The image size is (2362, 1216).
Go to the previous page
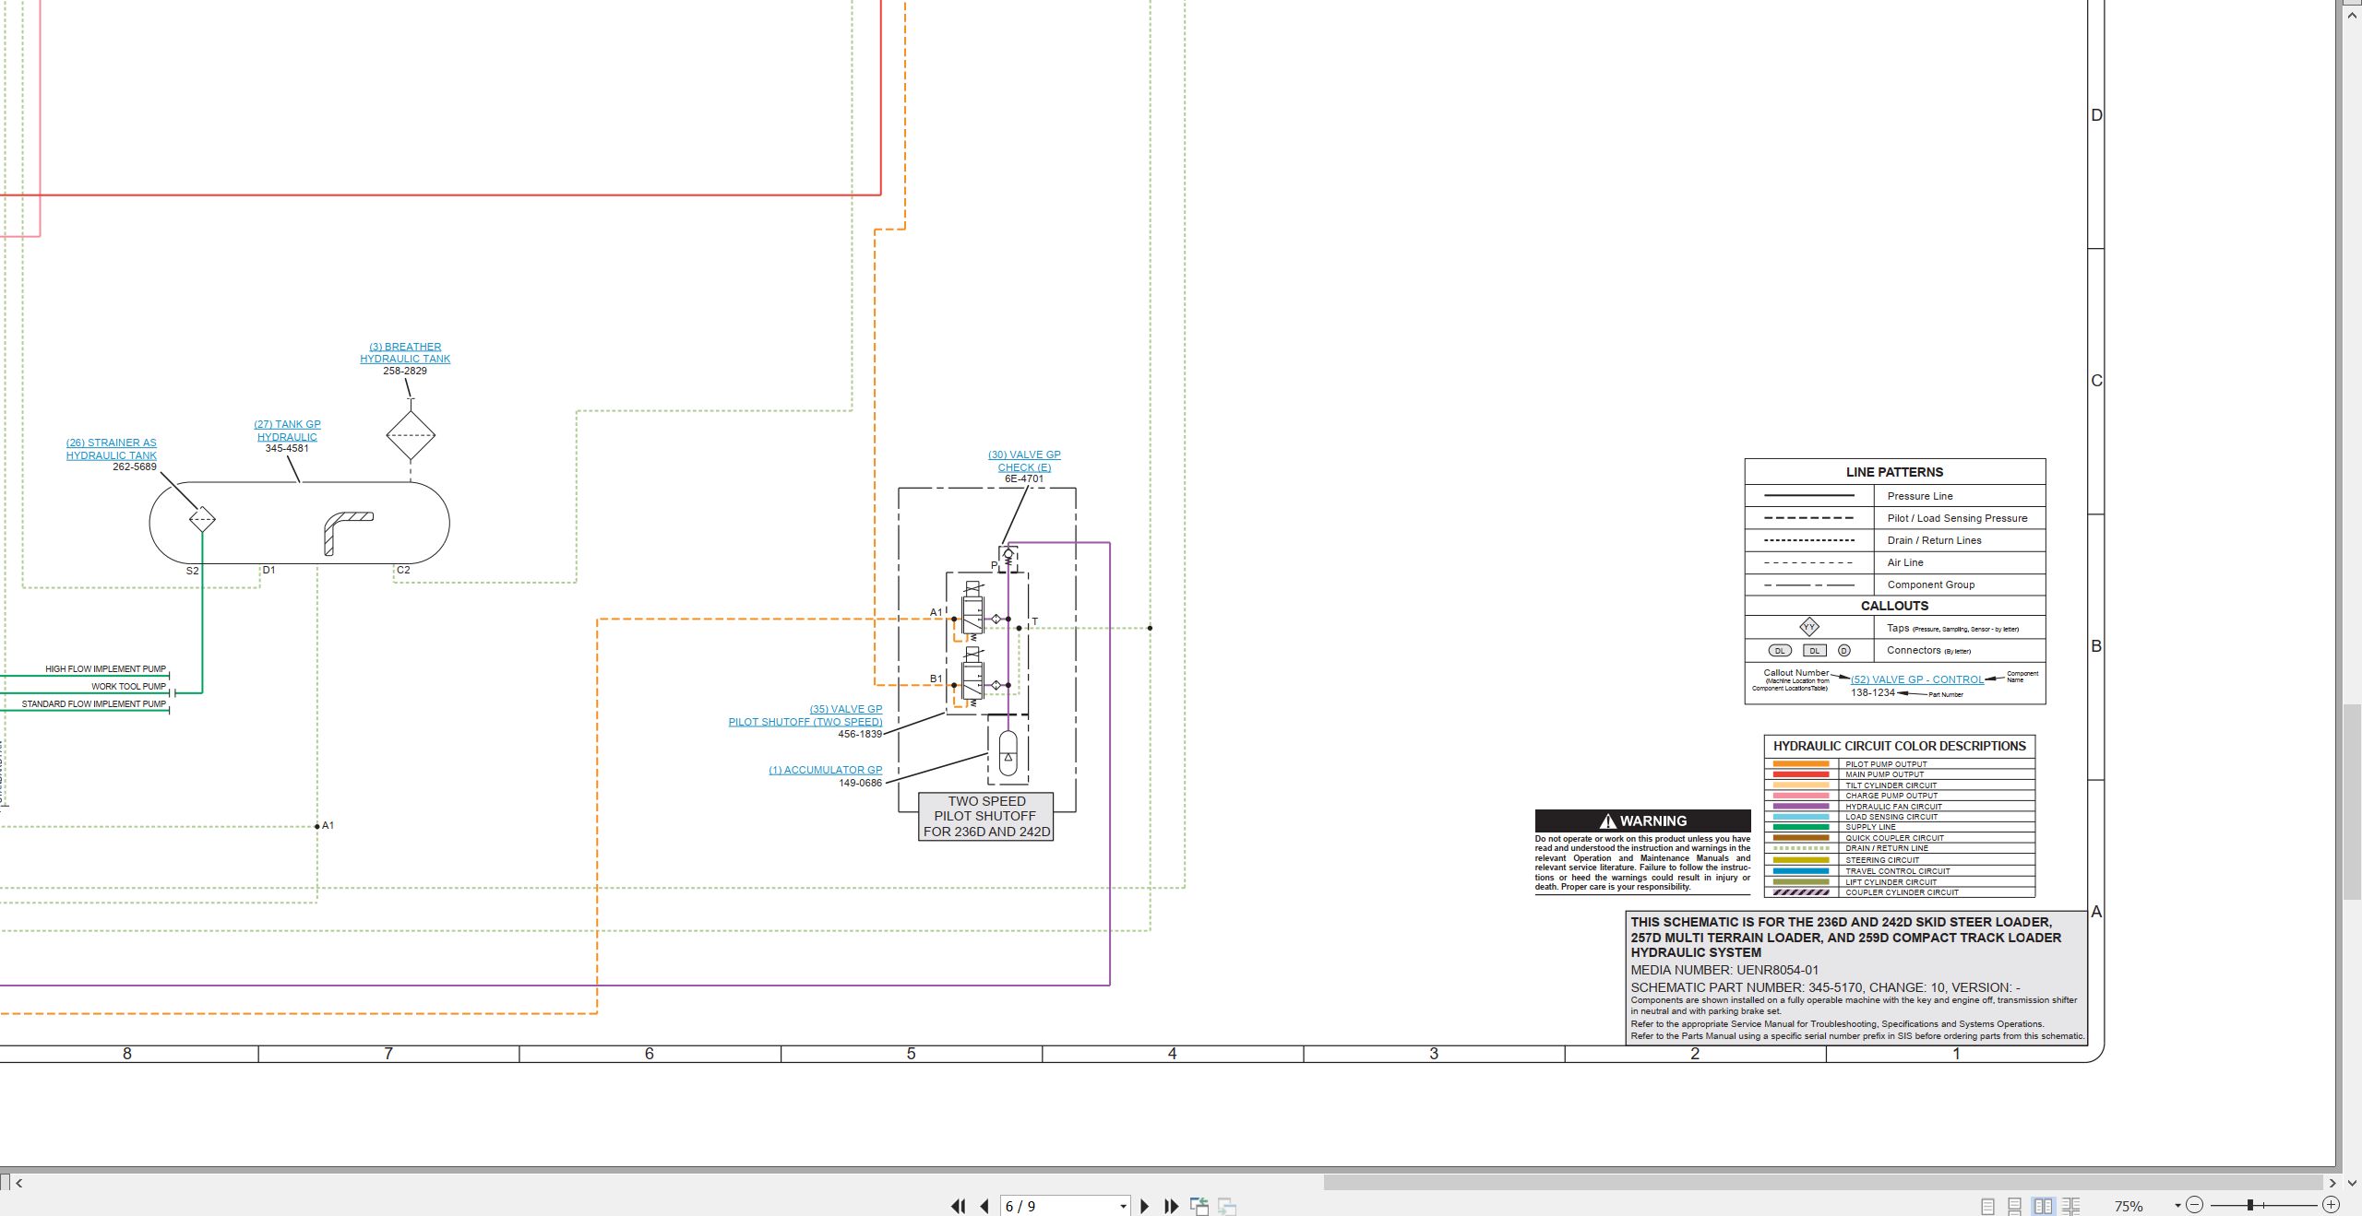point(984,1206)
